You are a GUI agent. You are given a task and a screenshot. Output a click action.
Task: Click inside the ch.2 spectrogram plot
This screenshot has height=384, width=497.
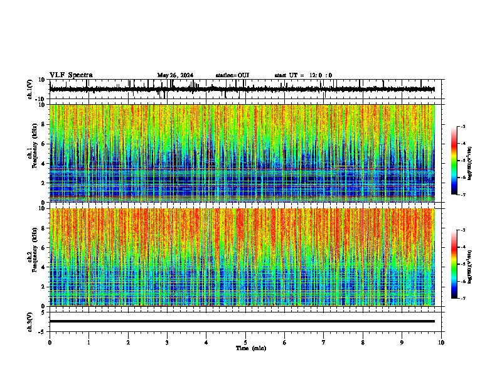(242, 257)
